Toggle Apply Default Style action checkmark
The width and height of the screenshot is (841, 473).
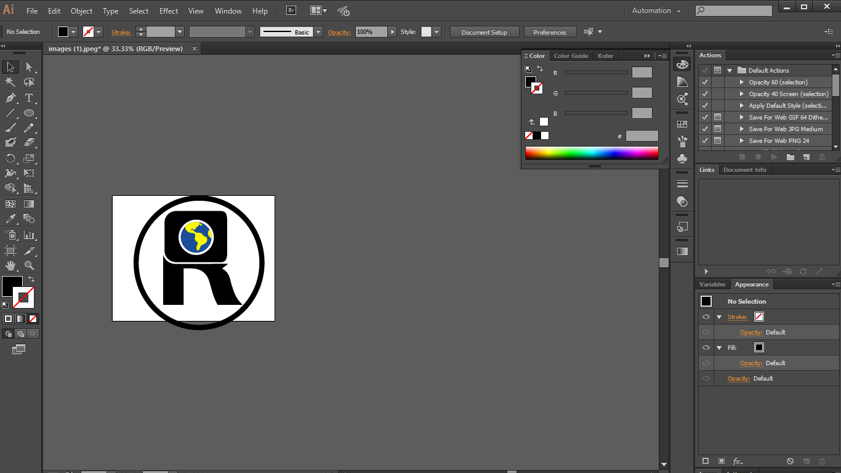click(x=705, y=105)
